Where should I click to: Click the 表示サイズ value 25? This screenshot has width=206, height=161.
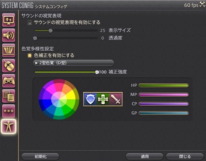coord(103,30)
